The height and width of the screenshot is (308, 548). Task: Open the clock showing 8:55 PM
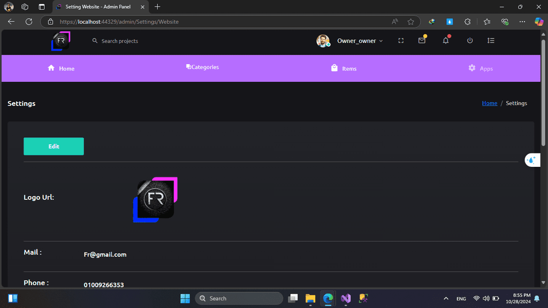coord(518,298)
